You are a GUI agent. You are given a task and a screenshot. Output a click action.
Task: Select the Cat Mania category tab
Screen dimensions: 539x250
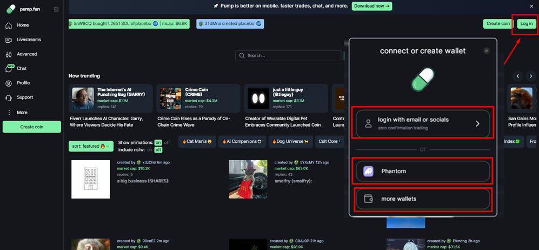[x=197, y=142]
